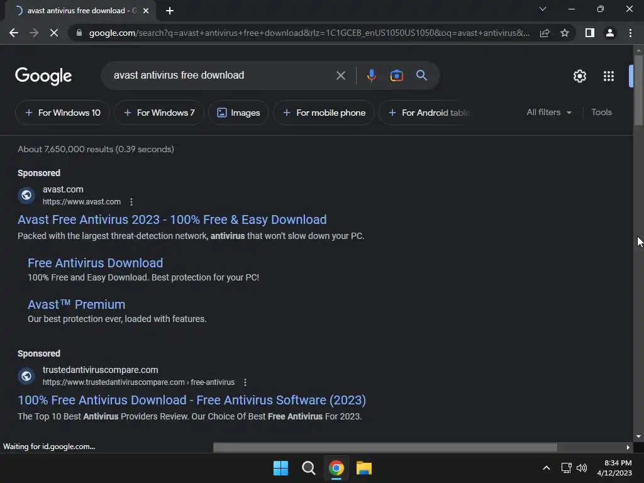The width and height of the screenshot is (644, 483).
Task: Open the Chrome three-dot menu
Action: click(x=630, y=33)
